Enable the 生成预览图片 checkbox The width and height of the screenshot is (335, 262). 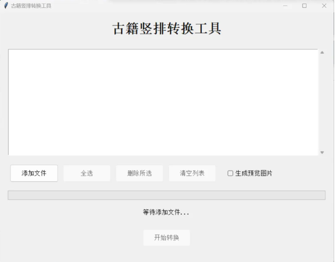230,173
